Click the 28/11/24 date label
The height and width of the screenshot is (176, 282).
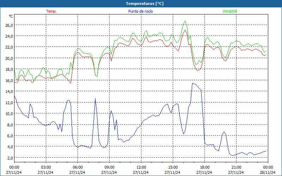click(x=268, y=172)
